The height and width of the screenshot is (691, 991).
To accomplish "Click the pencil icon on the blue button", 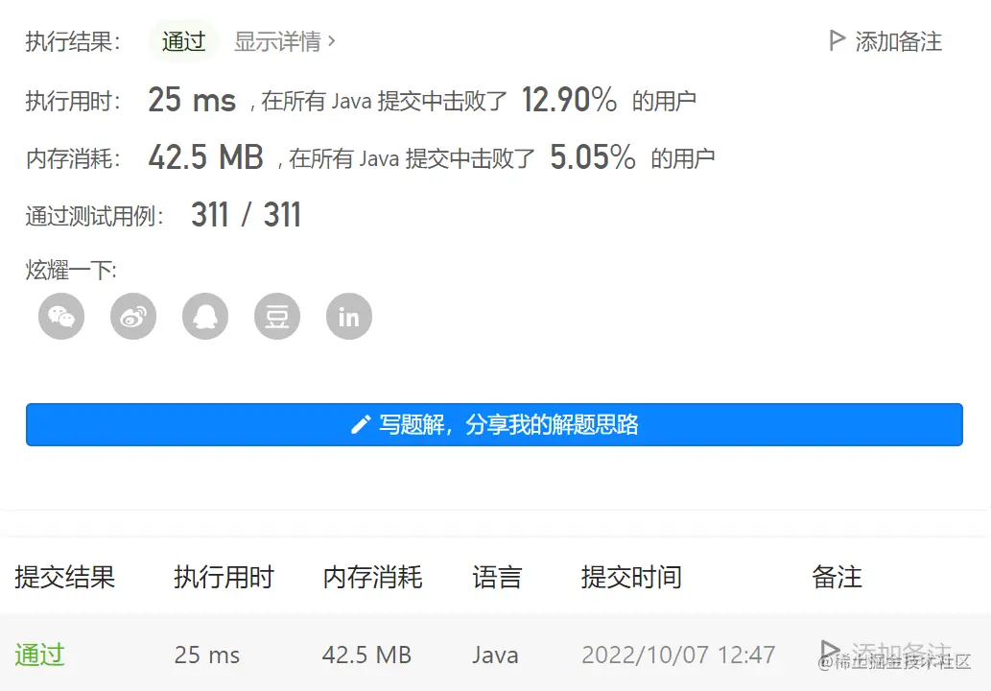I will (x=361, y=424).
